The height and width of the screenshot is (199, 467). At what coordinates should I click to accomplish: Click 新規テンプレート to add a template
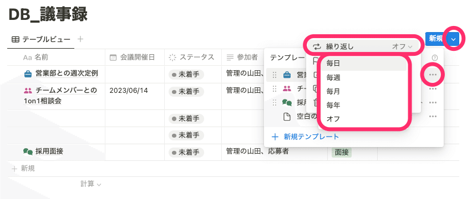[305, 137]
